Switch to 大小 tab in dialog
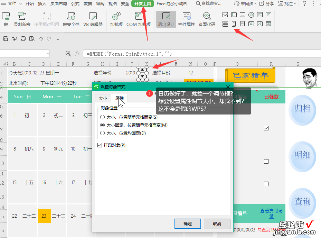Image resolution: width=321 pixels, height=238 pixels. coord(103,98)
